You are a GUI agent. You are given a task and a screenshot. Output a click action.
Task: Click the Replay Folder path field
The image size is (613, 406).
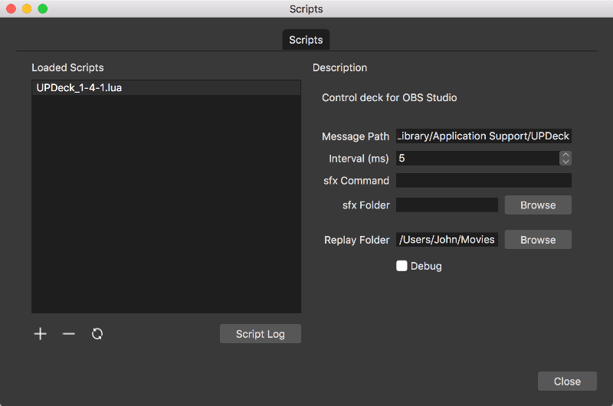click(447, 240)
